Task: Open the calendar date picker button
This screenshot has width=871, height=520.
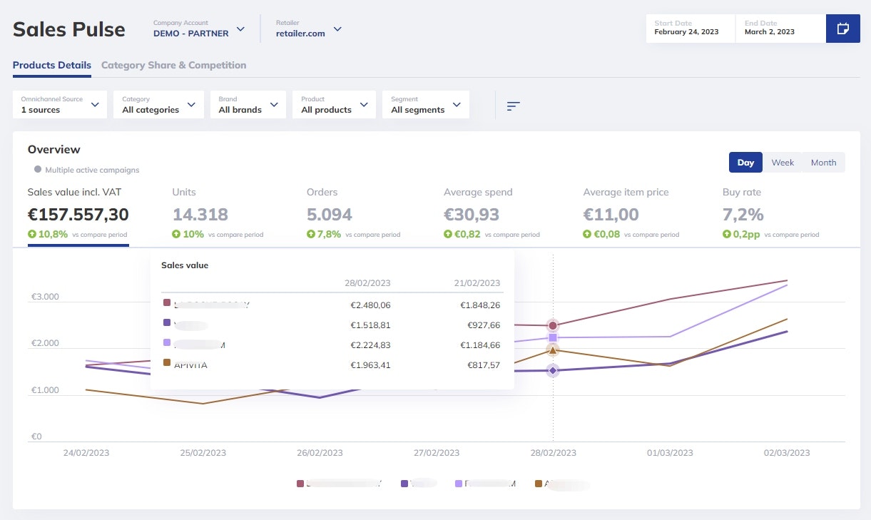Action: click(842, 29)
